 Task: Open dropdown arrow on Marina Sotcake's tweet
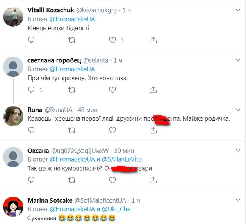(x=239, y=200)
